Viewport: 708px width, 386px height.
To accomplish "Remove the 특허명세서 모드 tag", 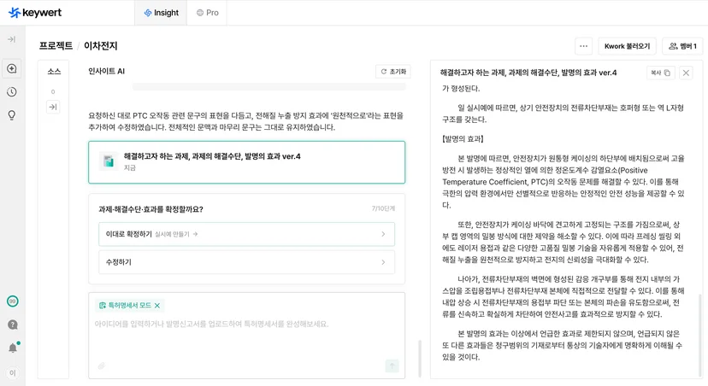I will click(157, 306).
